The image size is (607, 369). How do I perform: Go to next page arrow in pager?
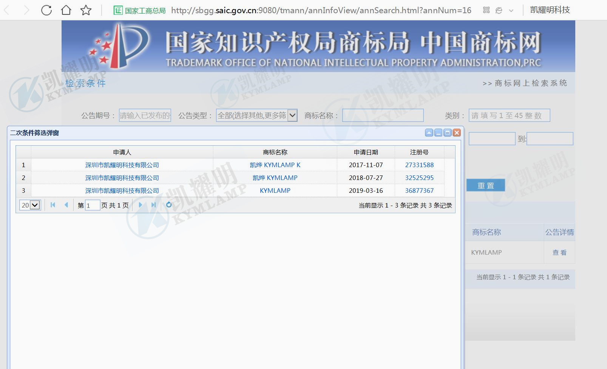tap(140, 205)
